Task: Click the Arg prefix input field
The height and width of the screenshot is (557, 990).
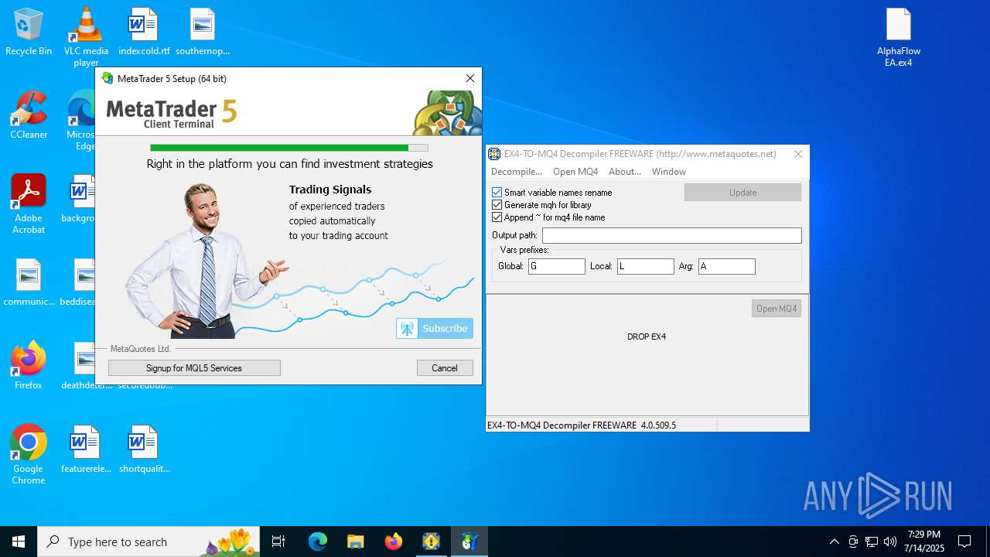Action: tap(727, 266)
